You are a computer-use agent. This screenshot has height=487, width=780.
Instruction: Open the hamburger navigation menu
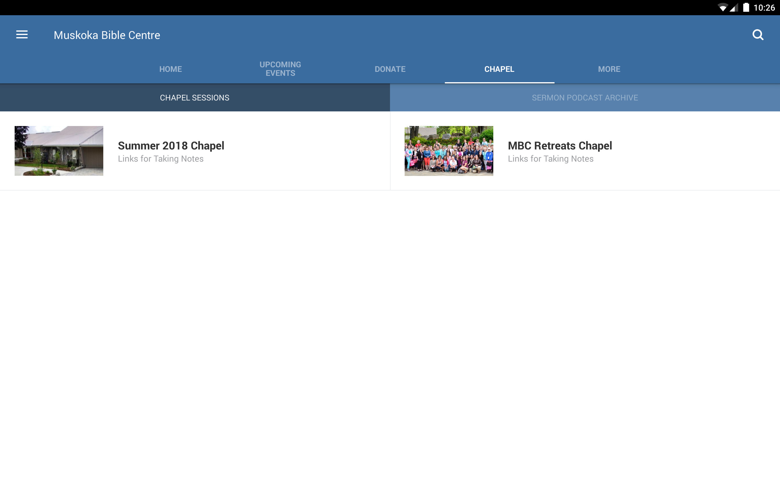pos(22,34)
